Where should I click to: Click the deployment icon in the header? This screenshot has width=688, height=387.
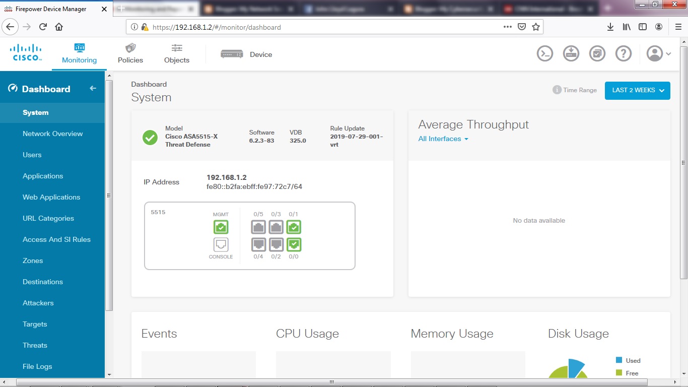571,53
